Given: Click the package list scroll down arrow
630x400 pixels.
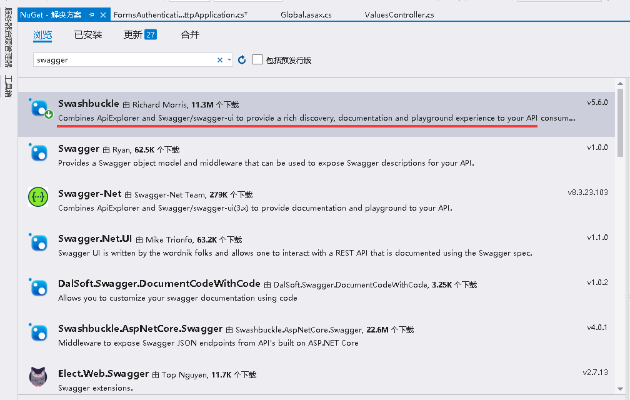Looking at the screenshot, I should [x=620, y=389].
